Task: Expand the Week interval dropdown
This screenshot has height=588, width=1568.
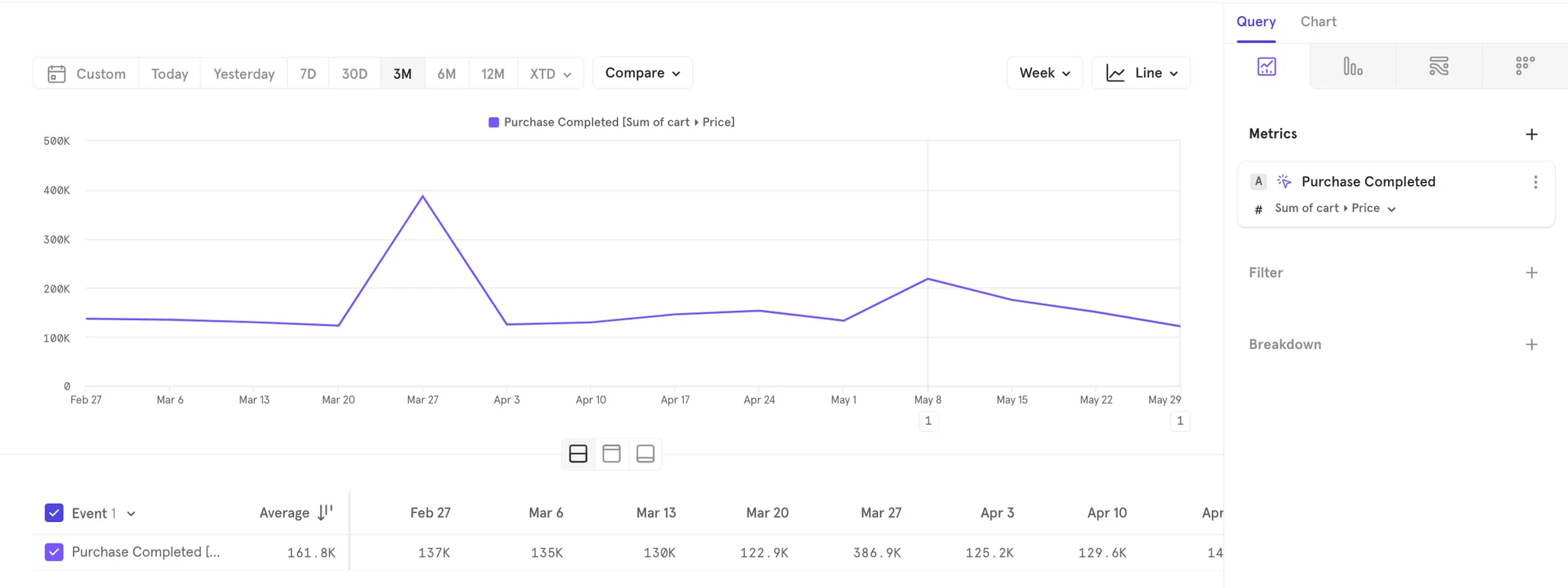Action: [x=1044, y=73]
